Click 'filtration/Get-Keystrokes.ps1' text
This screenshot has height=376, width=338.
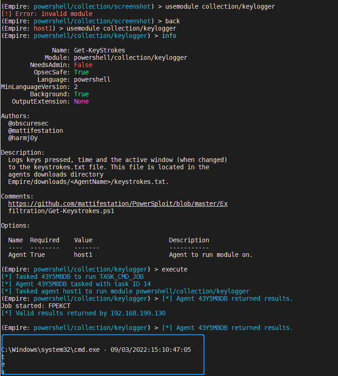61,211
